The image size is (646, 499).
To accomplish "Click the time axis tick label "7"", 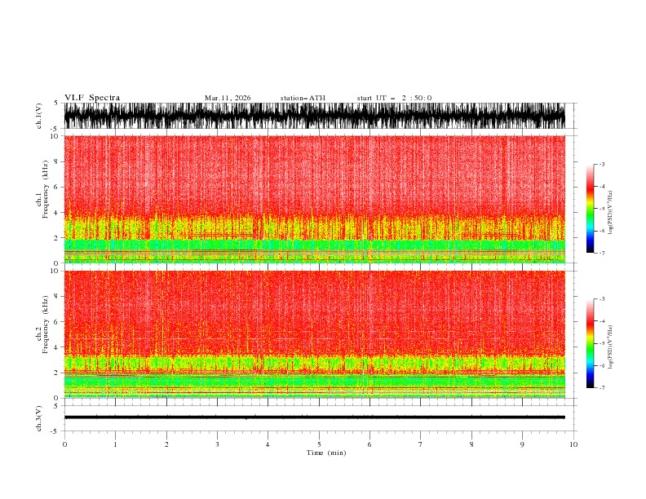I will pyautogui.click(x=421, y=444).
